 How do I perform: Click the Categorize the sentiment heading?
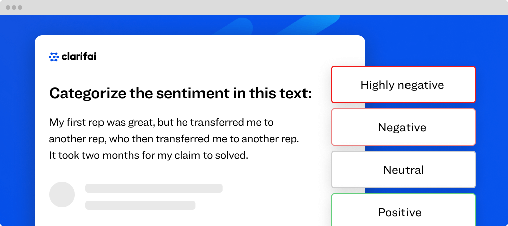180,93
